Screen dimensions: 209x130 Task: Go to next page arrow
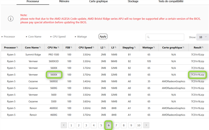[x=146, y=125]
